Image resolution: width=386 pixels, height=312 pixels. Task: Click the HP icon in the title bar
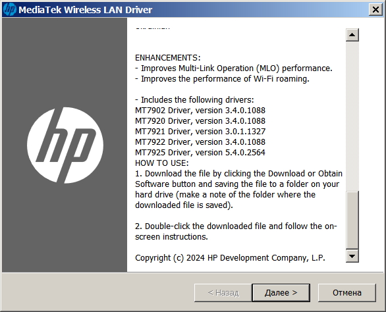(10, 10)
